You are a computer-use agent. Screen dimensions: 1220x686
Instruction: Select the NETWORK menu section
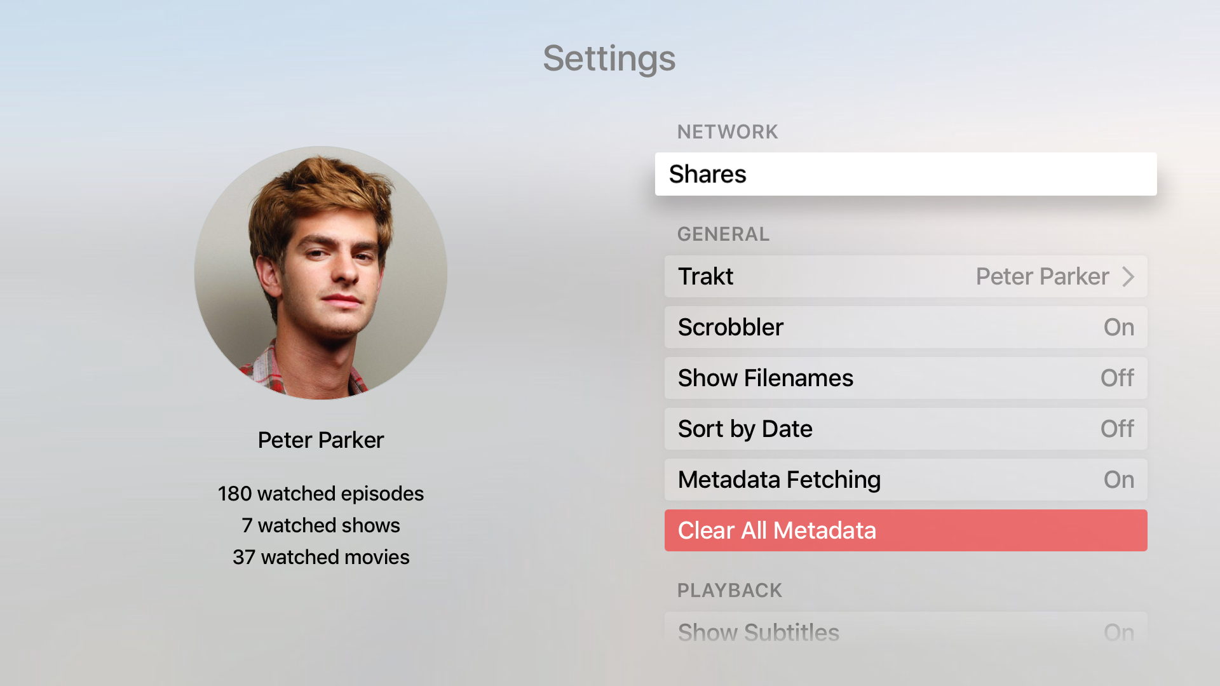pyautogui.click(x=726, y=131)
